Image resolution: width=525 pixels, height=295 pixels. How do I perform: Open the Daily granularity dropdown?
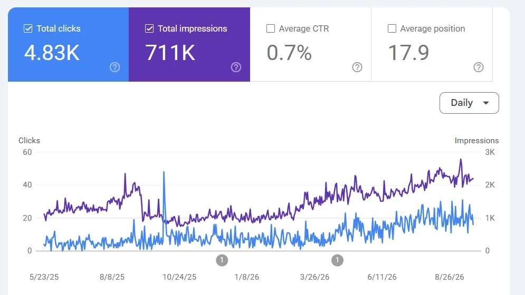[469, 103]
